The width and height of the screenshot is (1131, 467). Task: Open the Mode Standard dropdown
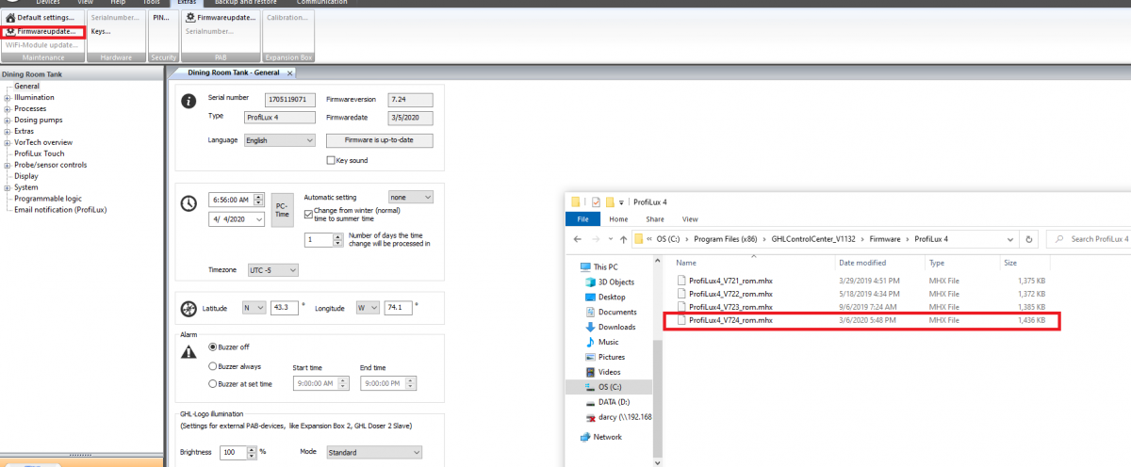pyautogui.click(x=373, y=452)
